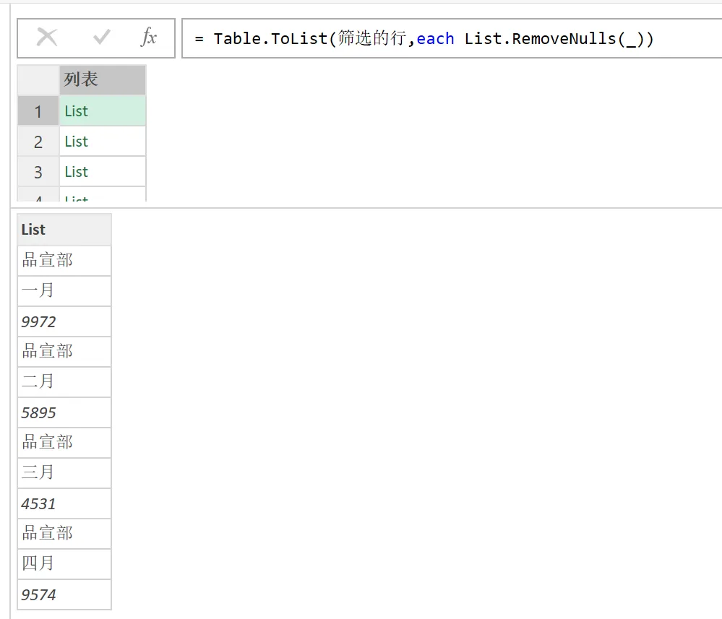The height and width of the screenshot is (619, 722).
Task: Select the 9972 preview value
Action: [x=64, y=321]
